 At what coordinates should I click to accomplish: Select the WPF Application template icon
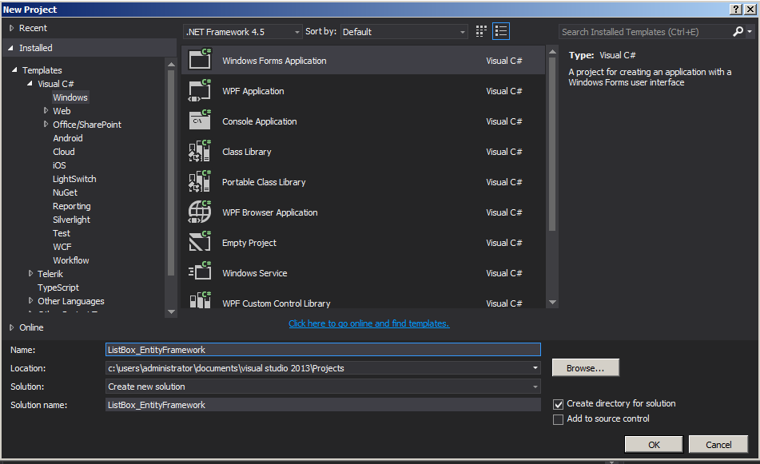pyautogui.click(x=200, y=91)
